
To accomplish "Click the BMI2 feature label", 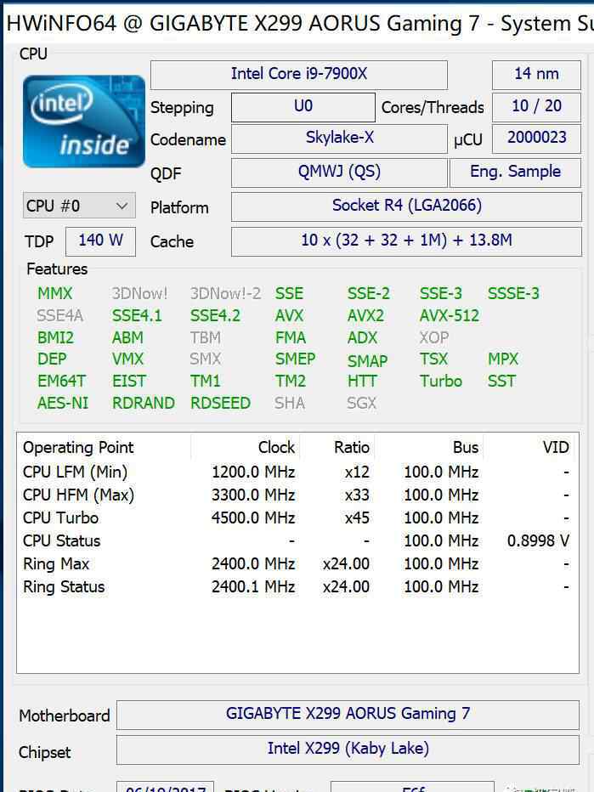I will pos(55,337).
